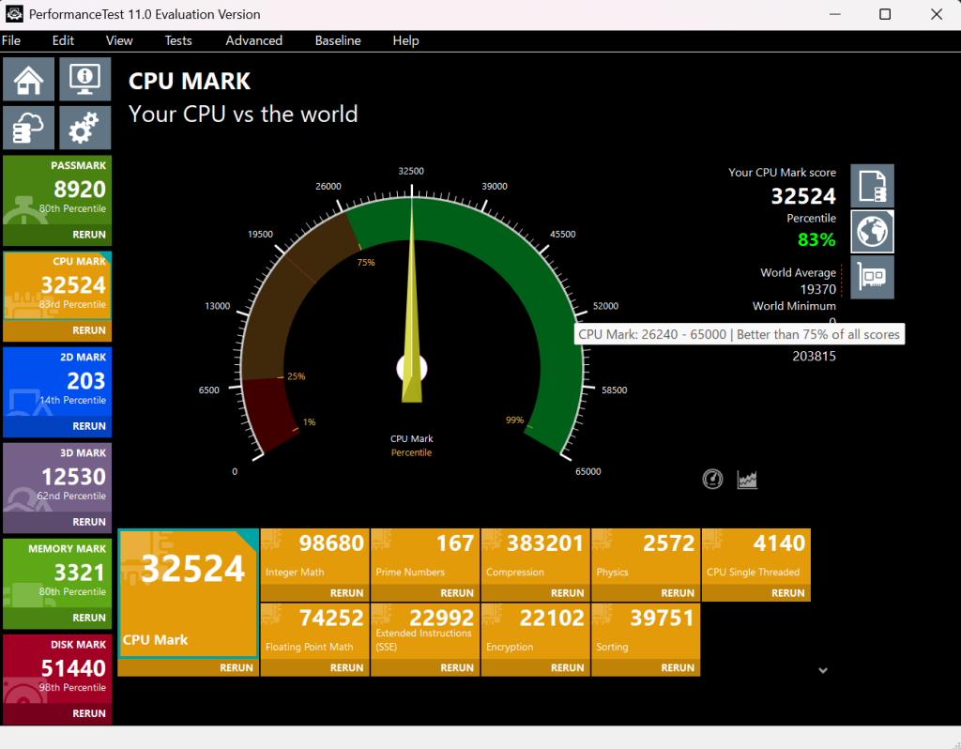Click the hardware card comparison icon
The height and width of the screenshot is (749, 961).
tap(872, 277)
